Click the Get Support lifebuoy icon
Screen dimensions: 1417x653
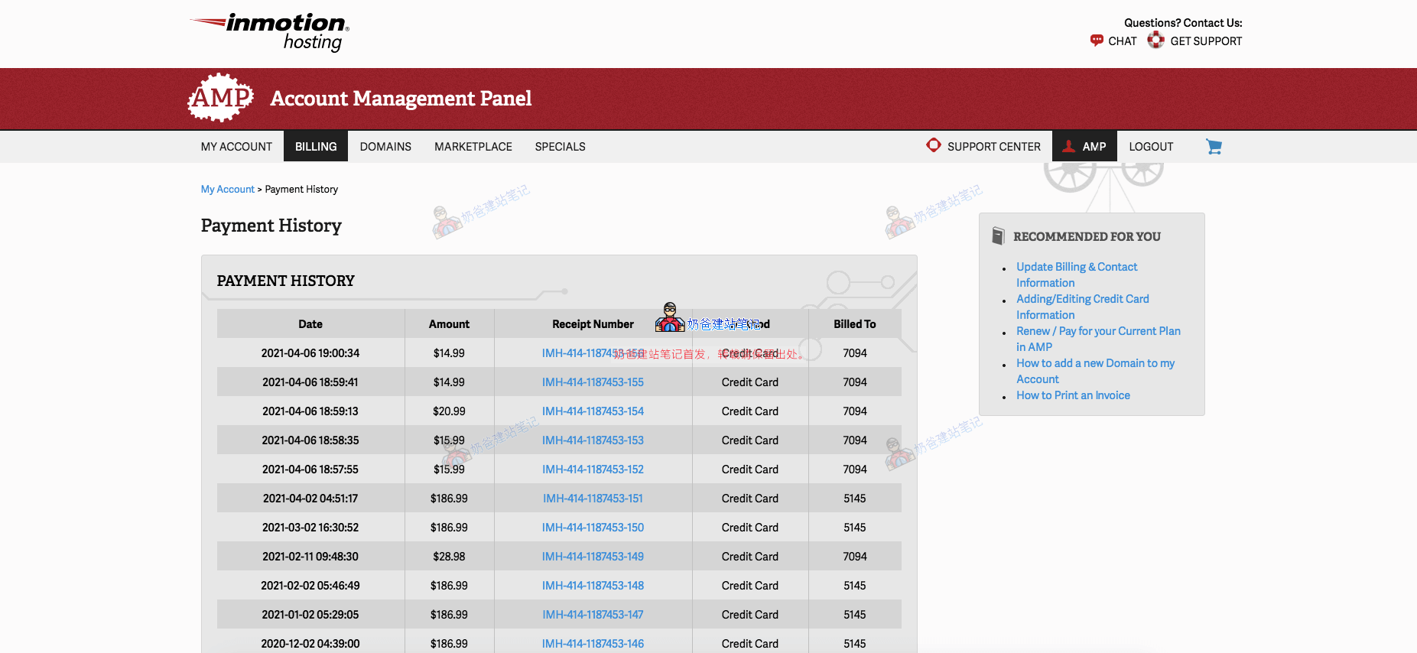point(1156,41)
